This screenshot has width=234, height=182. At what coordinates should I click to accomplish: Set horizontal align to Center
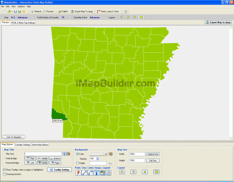42,163
